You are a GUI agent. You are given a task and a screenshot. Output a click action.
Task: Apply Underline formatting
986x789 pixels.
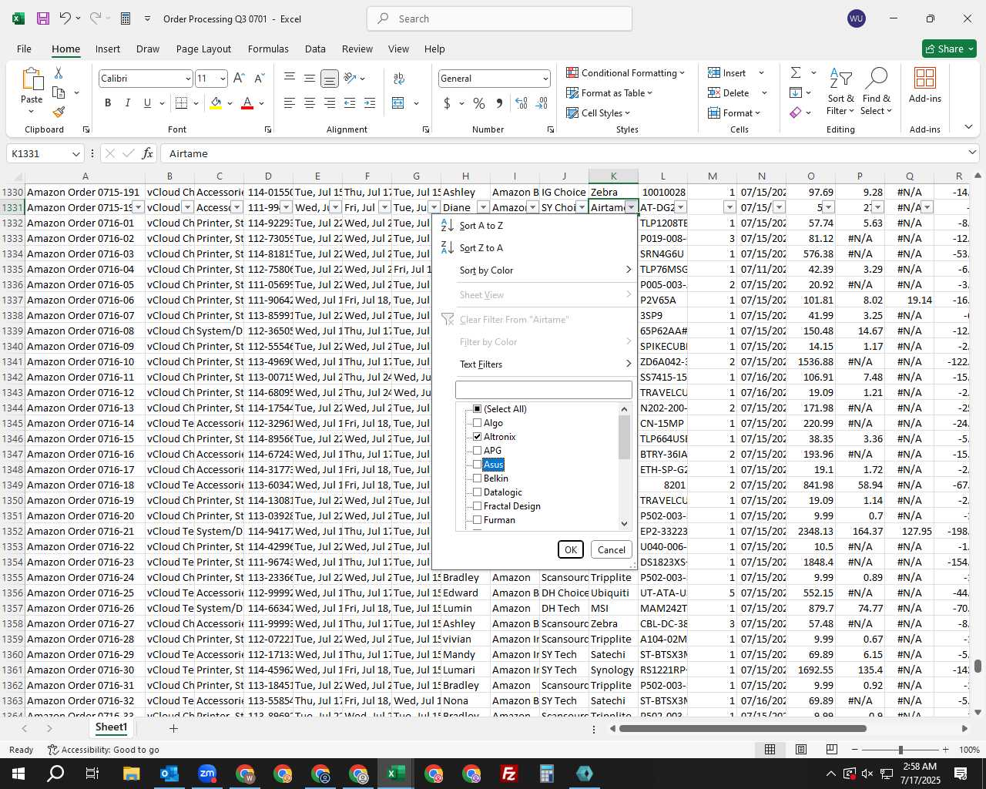coord(147,103)
